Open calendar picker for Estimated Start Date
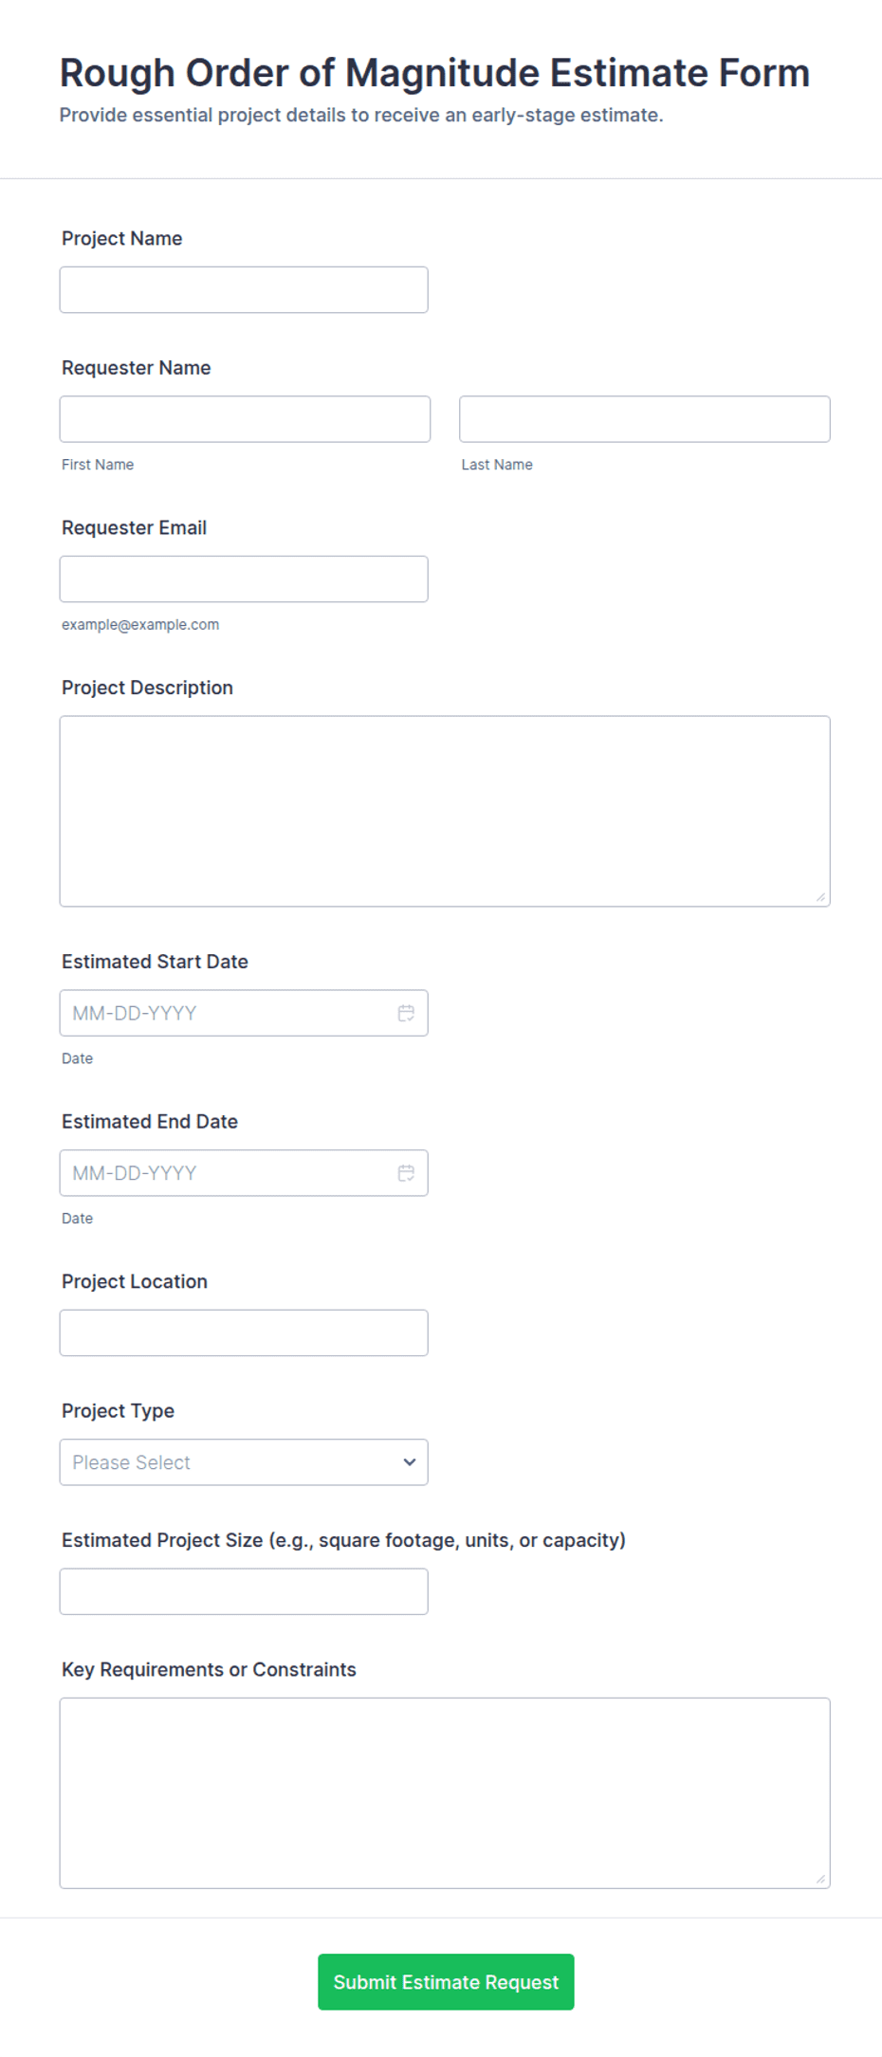 [406, 1013]
